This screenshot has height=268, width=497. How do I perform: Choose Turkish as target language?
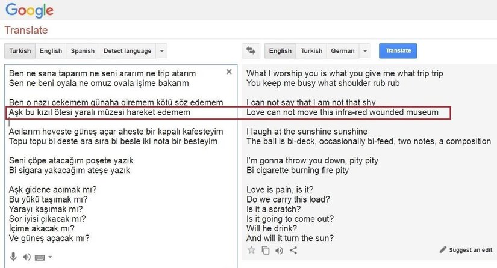311,51
